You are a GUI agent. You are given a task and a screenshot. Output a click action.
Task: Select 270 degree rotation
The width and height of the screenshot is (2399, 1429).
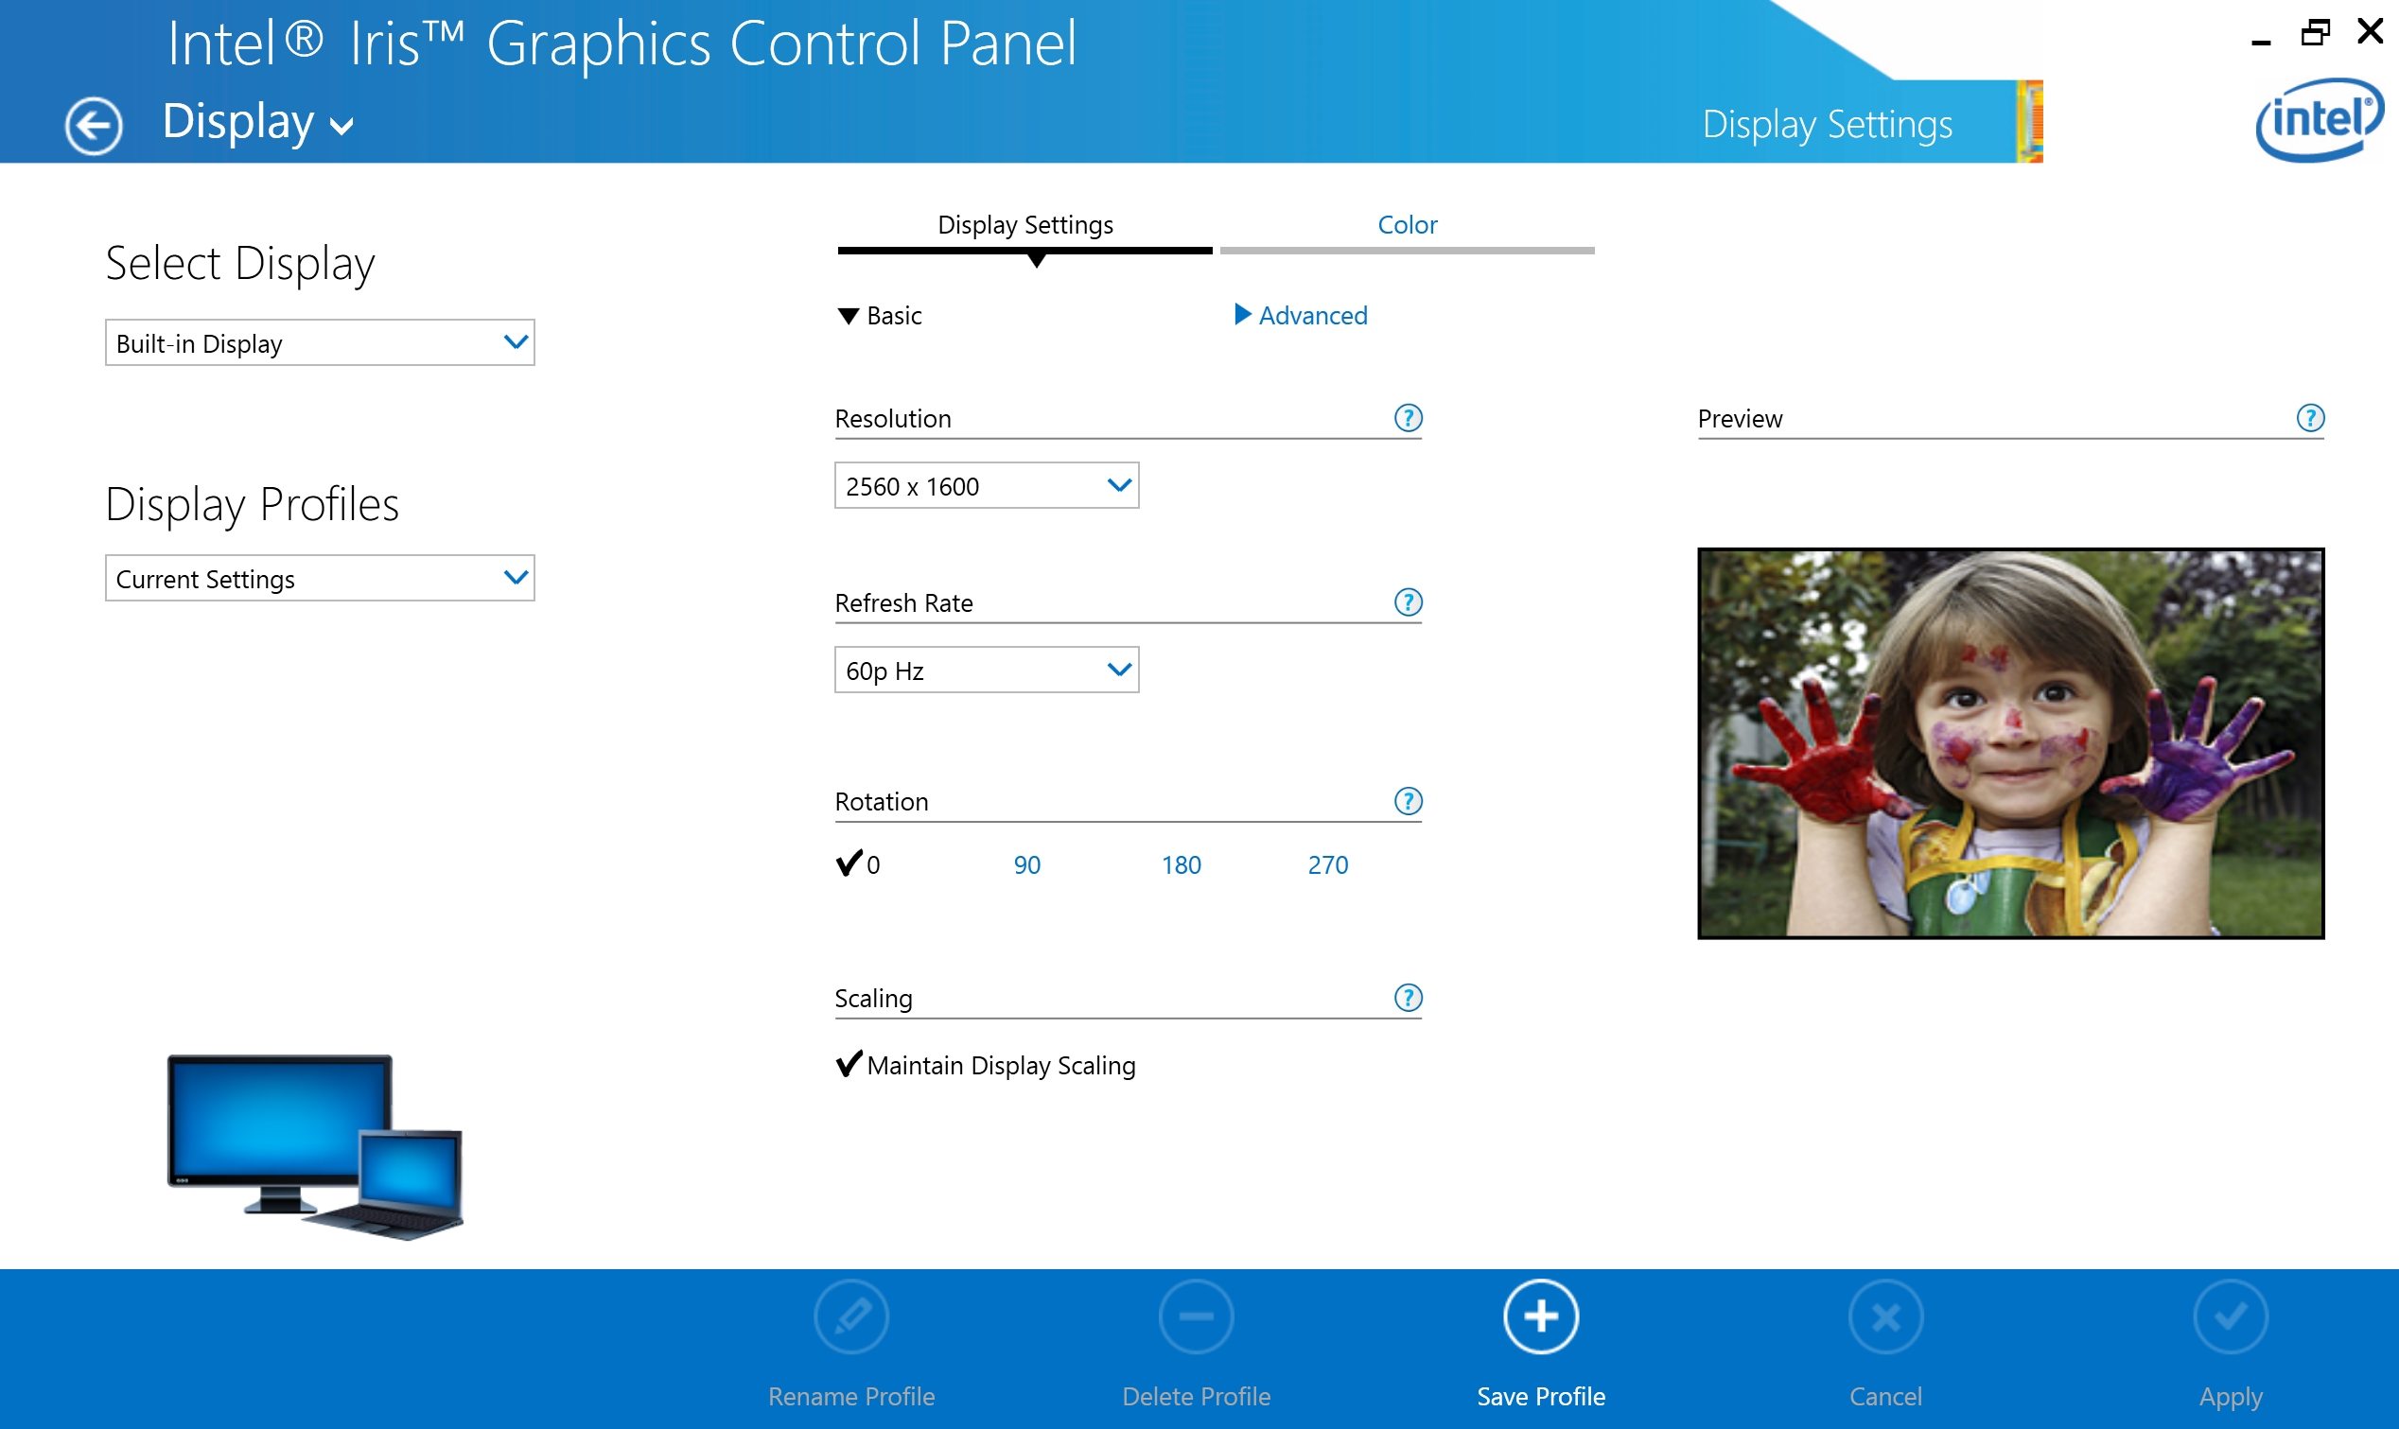[x=1327, y=864]
